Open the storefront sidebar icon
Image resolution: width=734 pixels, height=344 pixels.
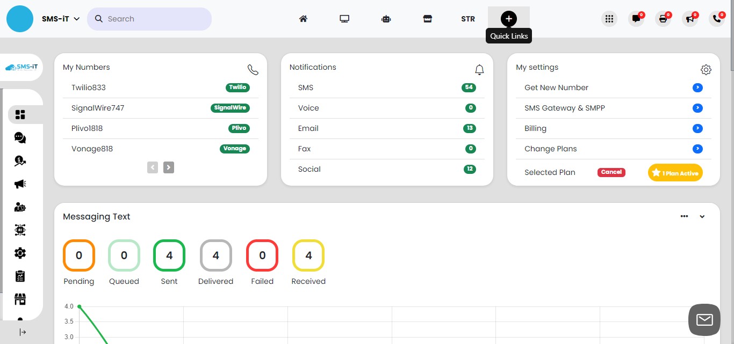coord(20,299)
